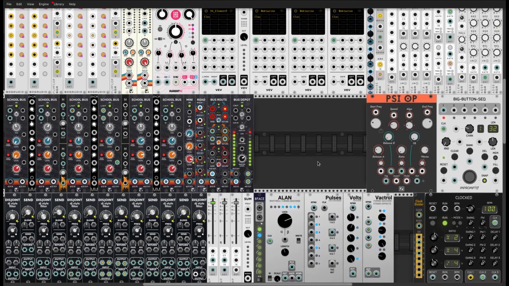This screenshot has width=509, height=286.
Task: Click the ALAN PLS output jack
Action: click(x=292, y=267)
